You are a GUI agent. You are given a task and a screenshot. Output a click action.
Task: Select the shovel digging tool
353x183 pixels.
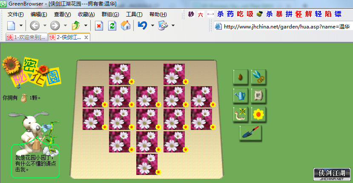click(x=250, y=133)
